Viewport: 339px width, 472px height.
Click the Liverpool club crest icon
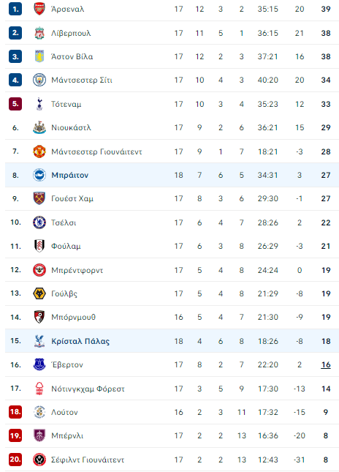(x=39, y=33)
